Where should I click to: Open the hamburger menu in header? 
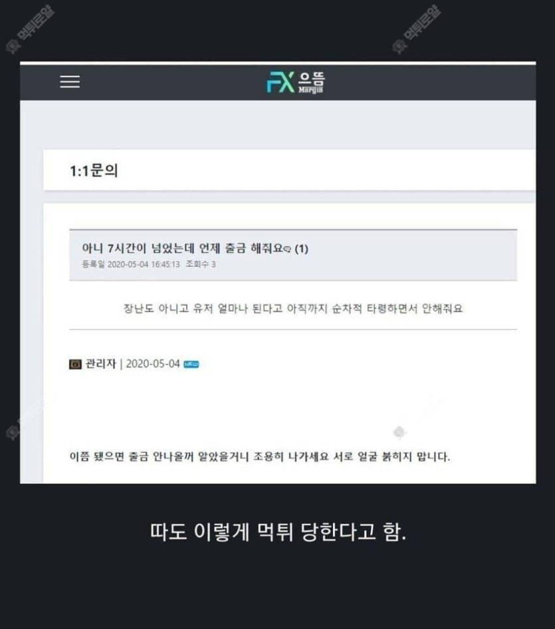pos(70,82)
